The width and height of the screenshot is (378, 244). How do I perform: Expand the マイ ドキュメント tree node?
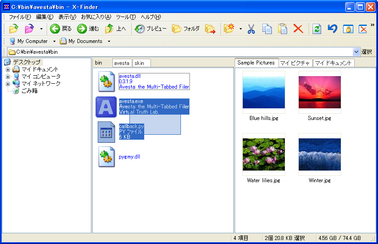[x=8, y=69]
